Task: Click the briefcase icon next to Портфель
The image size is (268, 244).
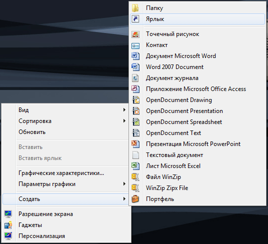Action: (135, 199)
